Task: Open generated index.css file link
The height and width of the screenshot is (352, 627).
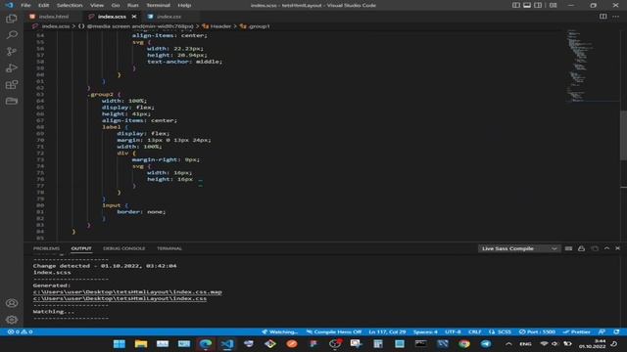Action: (x=120, y=298)
